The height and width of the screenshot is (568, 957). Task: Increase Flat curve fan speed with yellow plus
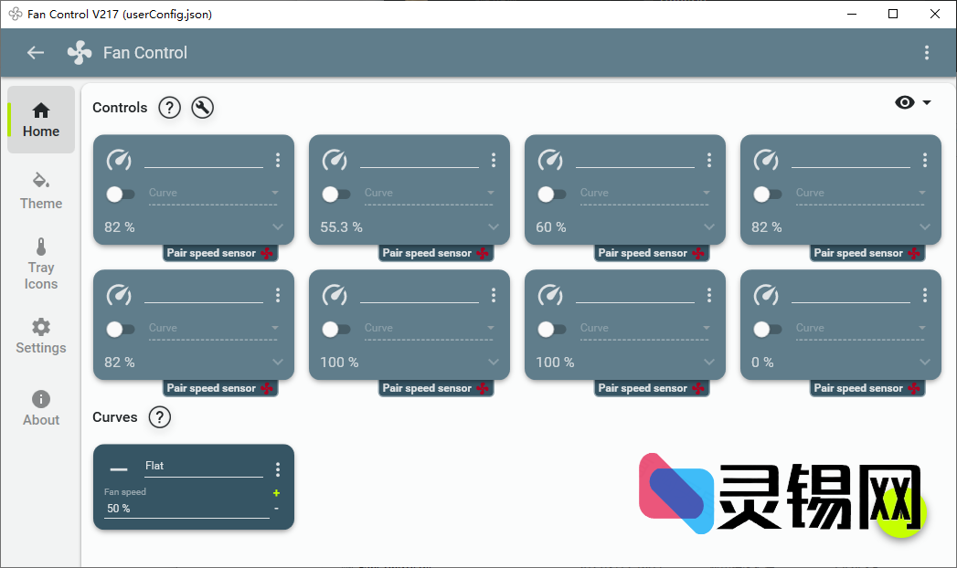pyautogui.click(x=276, y=493)
